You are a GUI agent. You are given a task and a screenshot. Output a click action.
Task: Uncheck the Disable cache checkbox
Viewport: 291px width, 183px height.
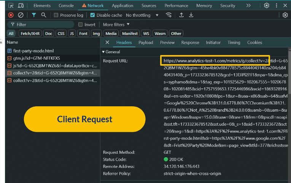click(92, 15)
